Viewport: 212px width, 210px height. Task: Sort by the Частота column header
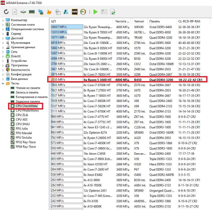click(123, 21)
